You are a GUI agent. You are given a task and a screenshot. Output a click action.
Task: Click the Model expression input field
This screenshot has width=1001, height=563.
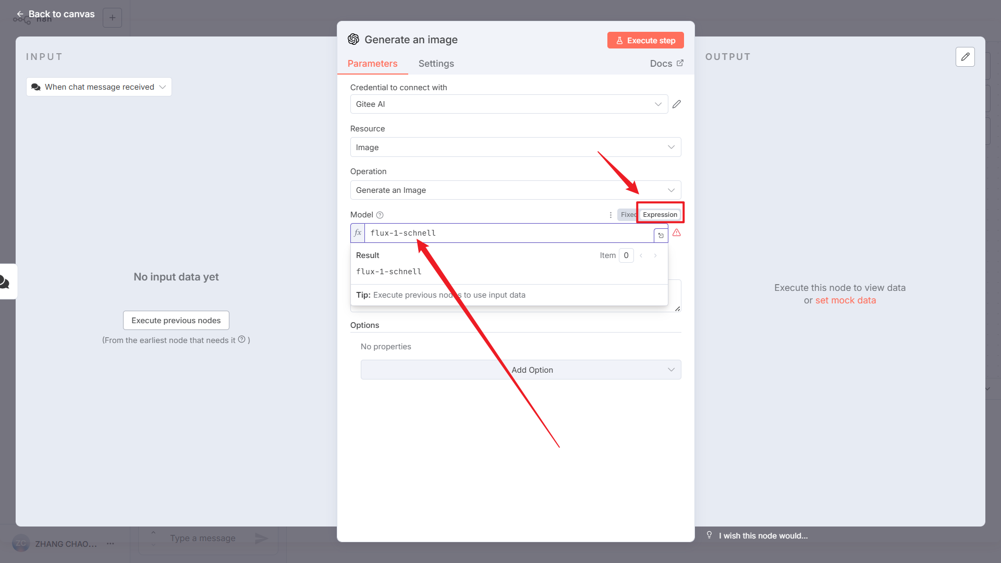click(x=506, y=233)
